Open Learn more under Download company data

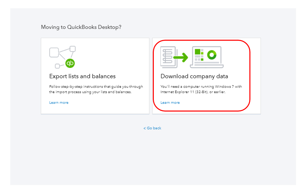click(170, 103)
